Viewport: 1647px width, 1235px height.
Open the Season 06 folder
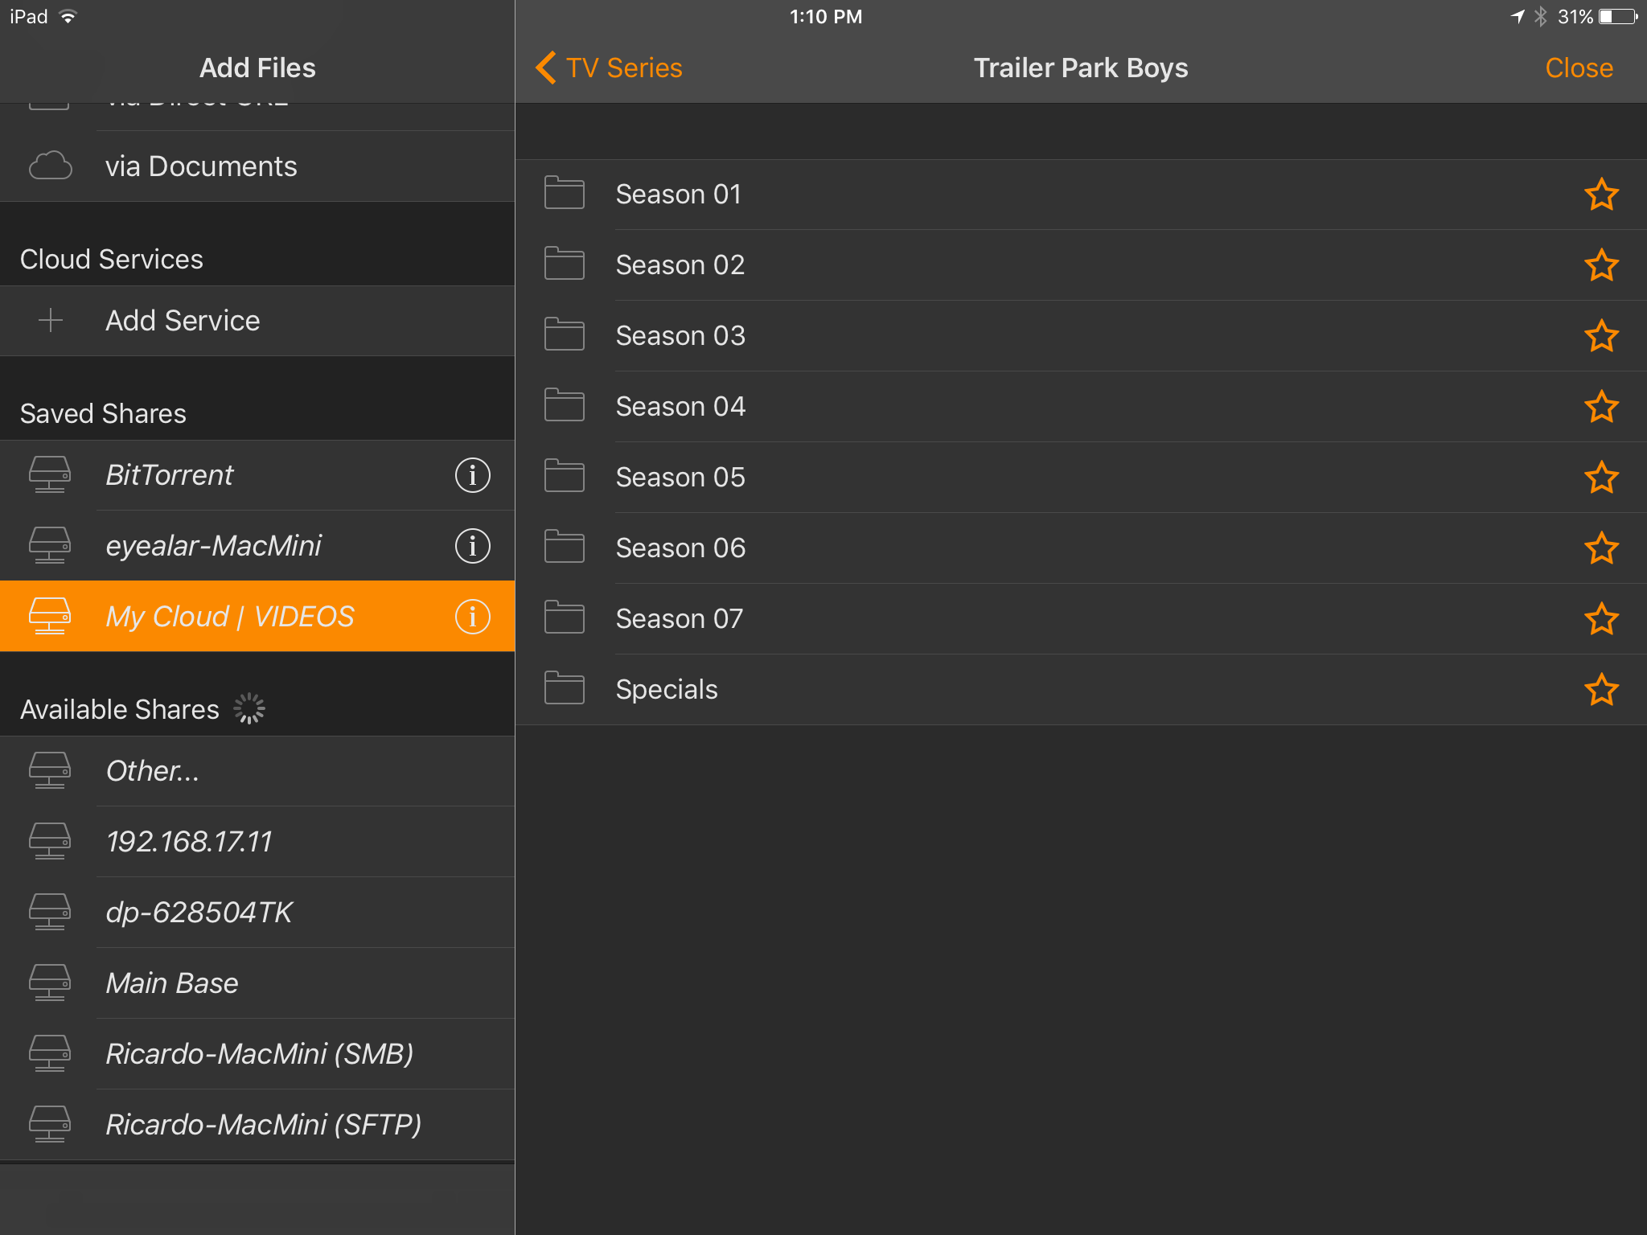tap(680, 548)
